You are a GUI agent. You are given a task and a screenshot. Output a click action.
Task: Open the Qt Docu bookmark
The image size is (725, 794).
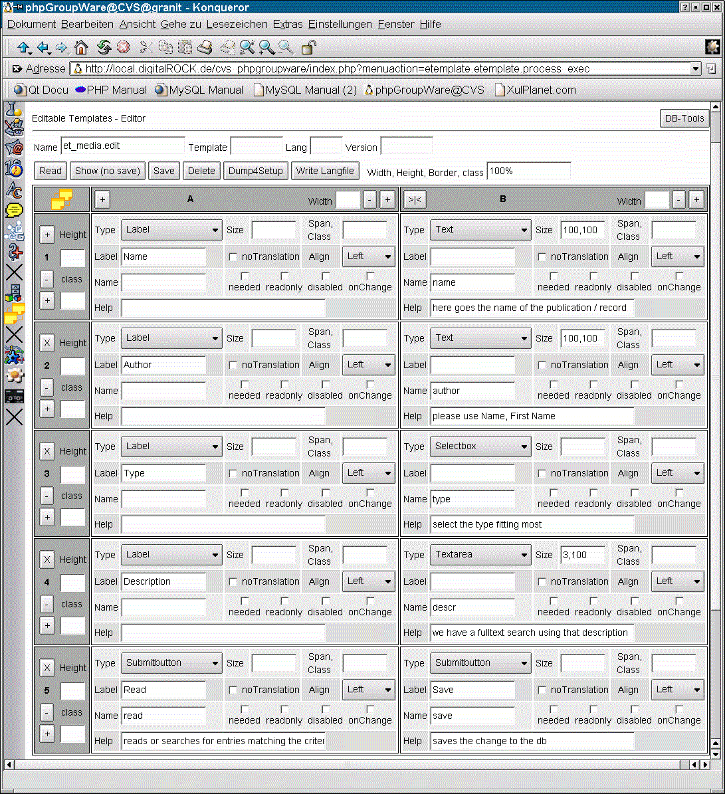[x=41, y=90]
